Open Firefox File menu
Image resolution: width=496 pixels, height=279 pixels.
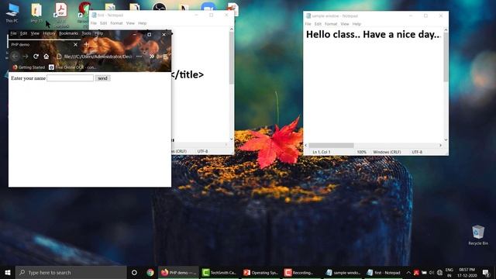pos(13,33)
